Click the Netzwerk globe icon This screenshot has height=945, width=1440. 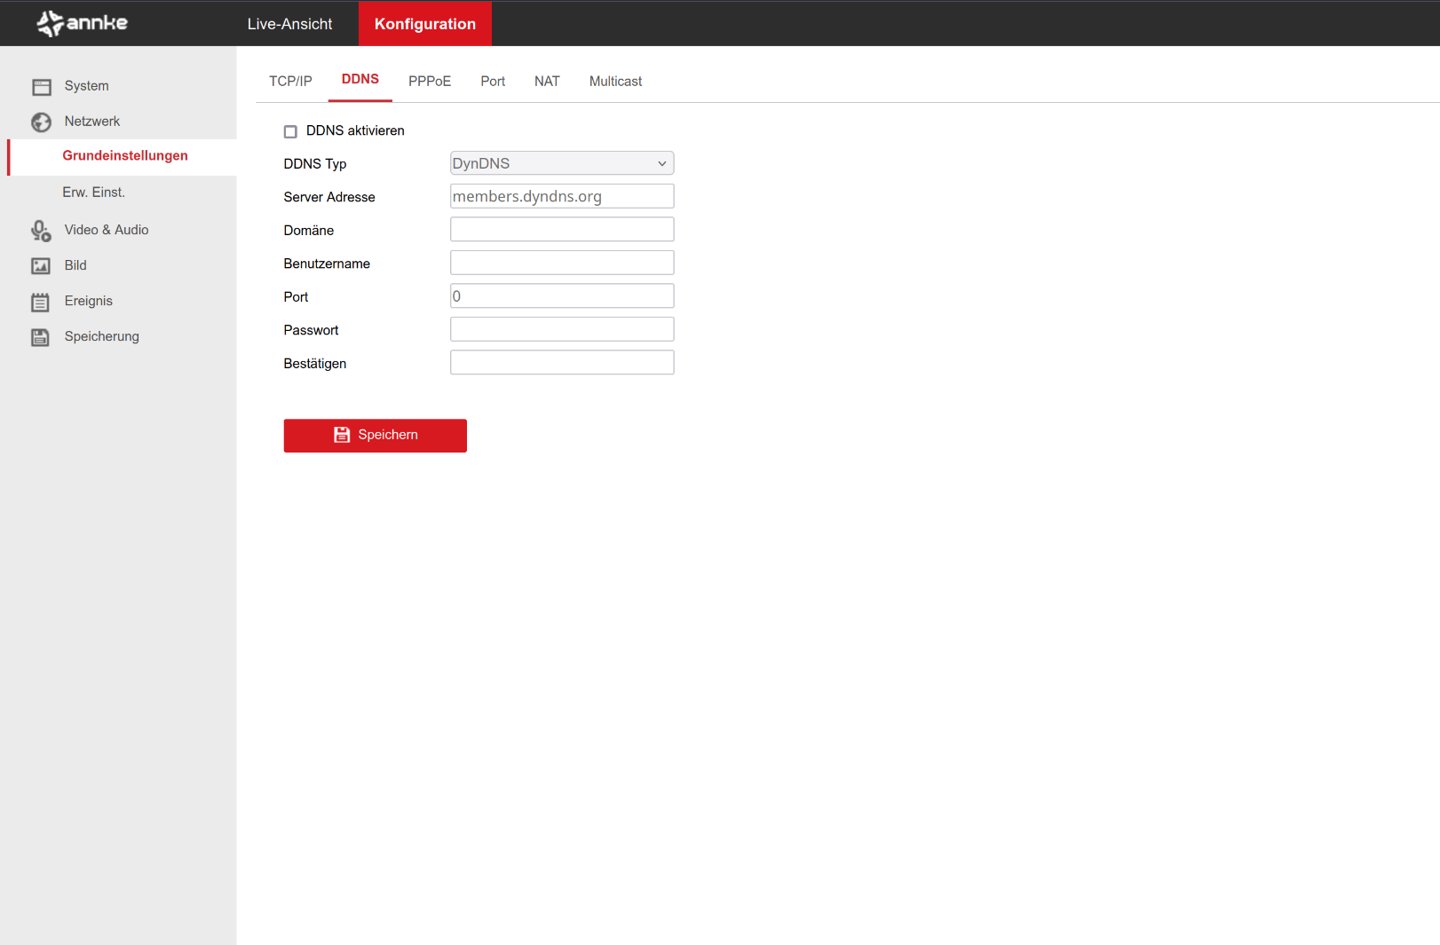[x=42, y=122]
